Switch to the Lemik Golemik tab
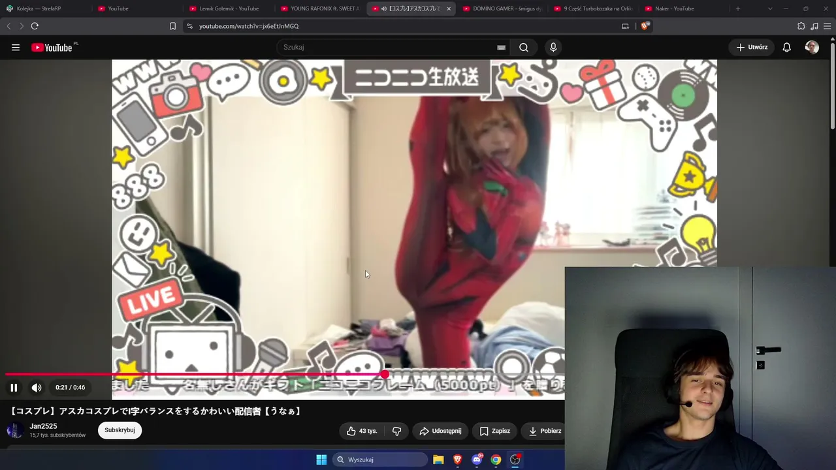This screenshot has width=836, height=470. (x=229, y=8)
